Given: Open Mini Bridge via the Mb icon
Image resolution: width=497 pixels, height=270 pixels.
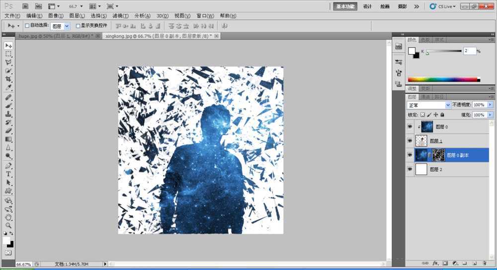Looking at the screenshot, I should [x=38, y=6].
